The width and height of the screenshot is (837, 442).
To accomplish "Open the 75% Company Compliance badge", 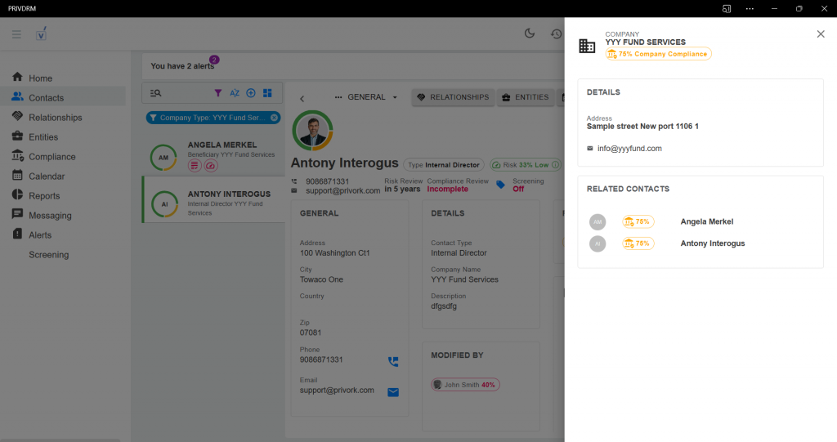I will coord(658,54).
